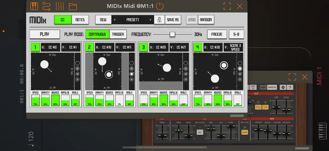This screenshot has width=329, height=151.
Task: Toggle pad 4 enable button
Action: click(x=198, y=47)
